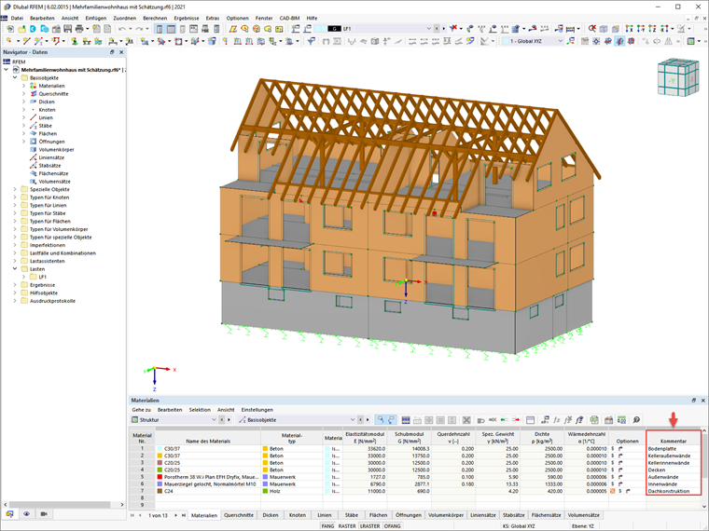Open the Ergebnisse menu
709x531 pixels.
point(187,18)
